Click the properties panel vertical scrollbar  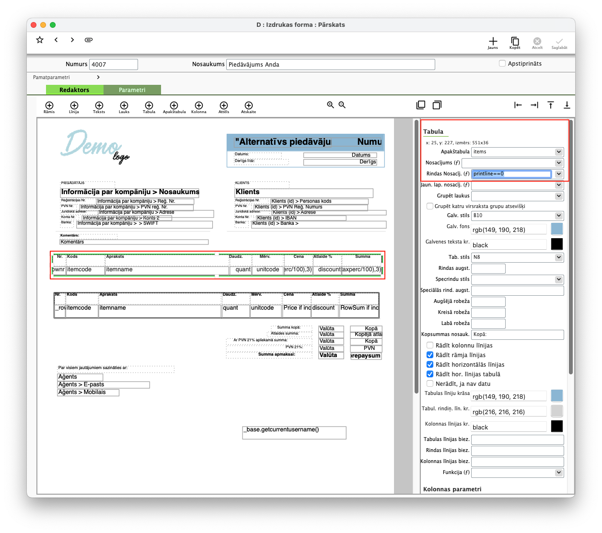pos(571,247)
